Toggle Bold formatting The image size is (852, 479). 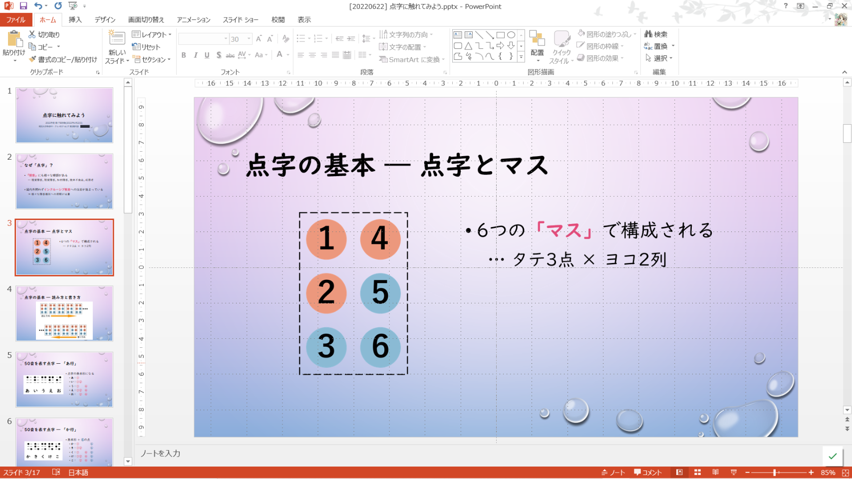coord(184,55)
